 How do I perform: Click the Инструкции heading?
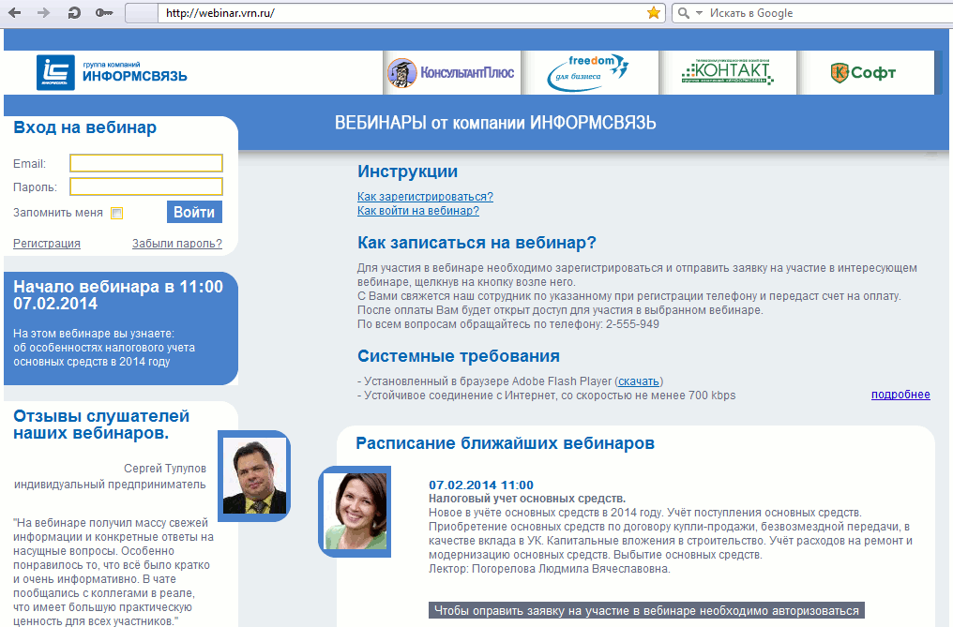pyautogui.click(x=407, y=172)
